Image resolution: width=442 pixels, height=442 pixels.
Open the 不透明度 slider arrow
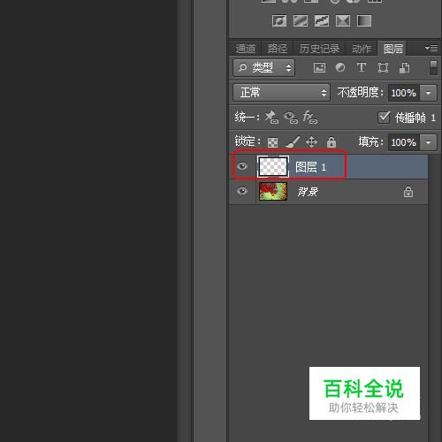pyautogui.click(x=428, y=93)
